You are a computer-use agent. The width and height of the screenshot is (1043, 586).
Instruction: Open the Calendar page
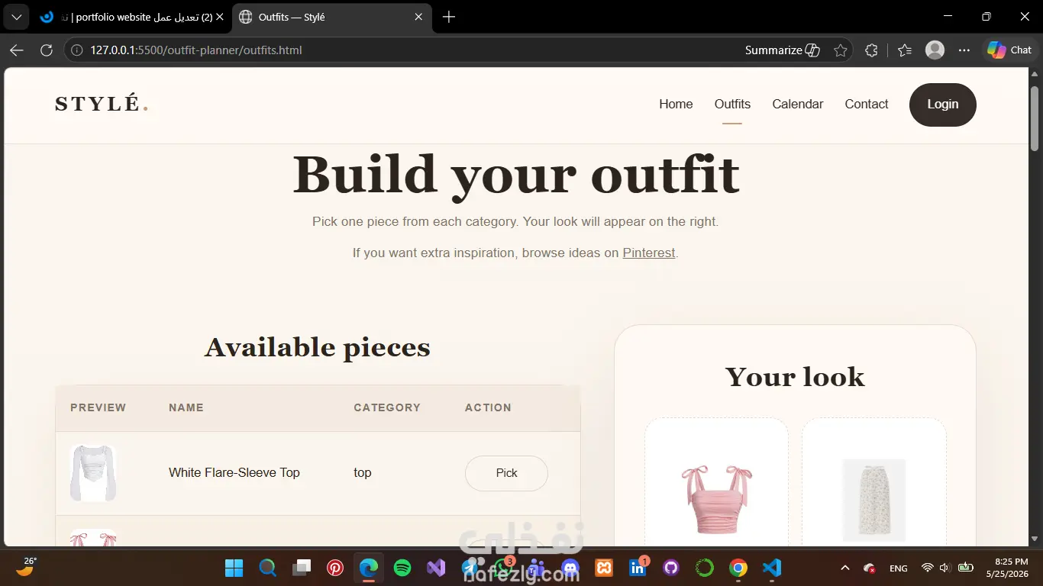click(x=797, y=105)
